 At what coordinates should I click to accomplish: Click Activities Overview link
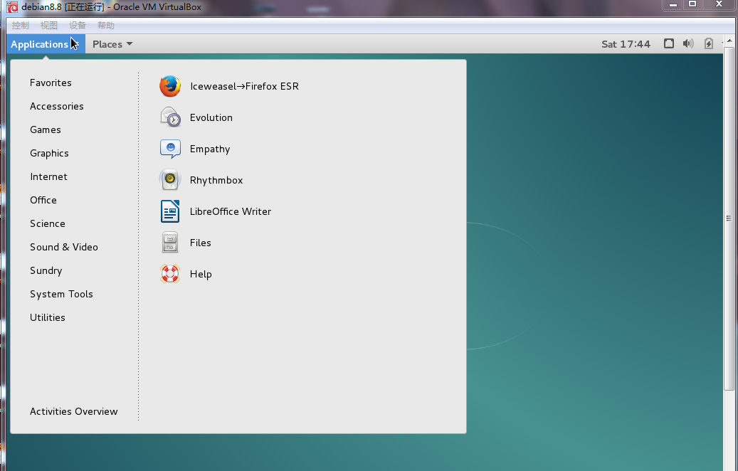coord(74,411)
